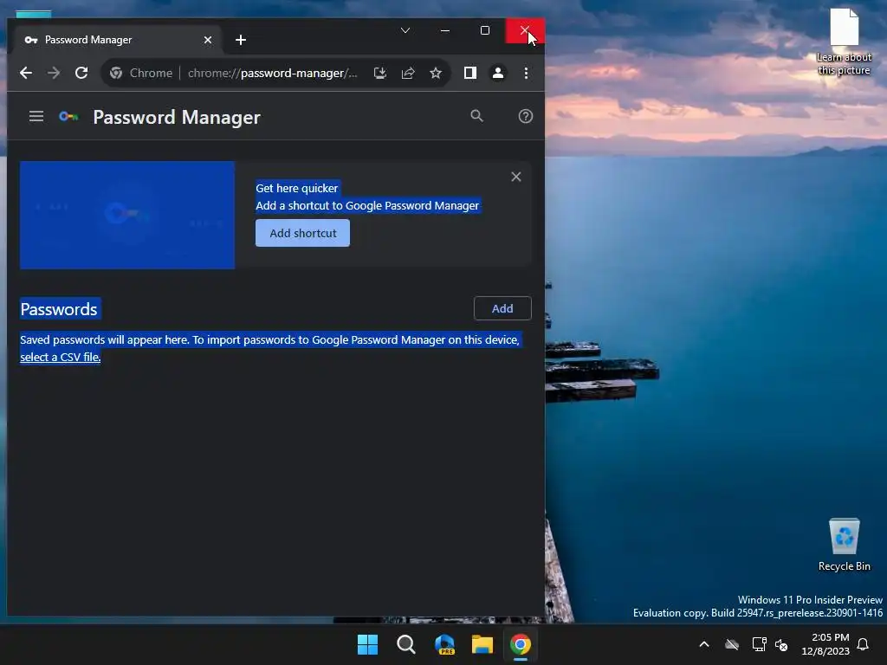Open the Chrome three-dot menu
This screenshot has height=665, width=887.
click(x=526, y=73)
